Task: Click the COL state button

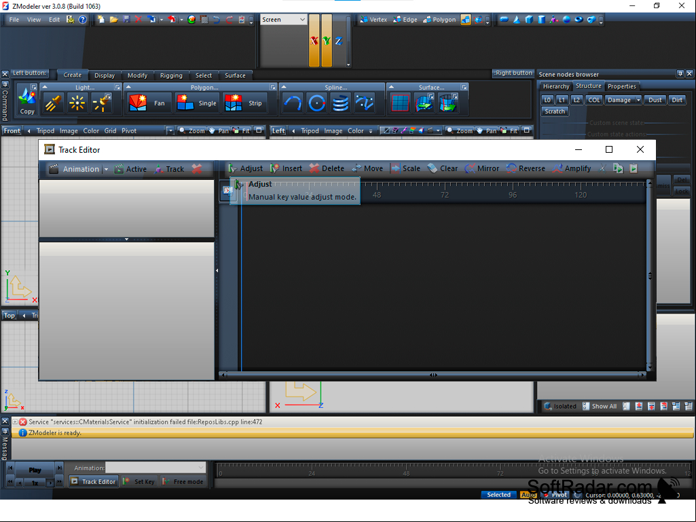Action: (594, 100)
